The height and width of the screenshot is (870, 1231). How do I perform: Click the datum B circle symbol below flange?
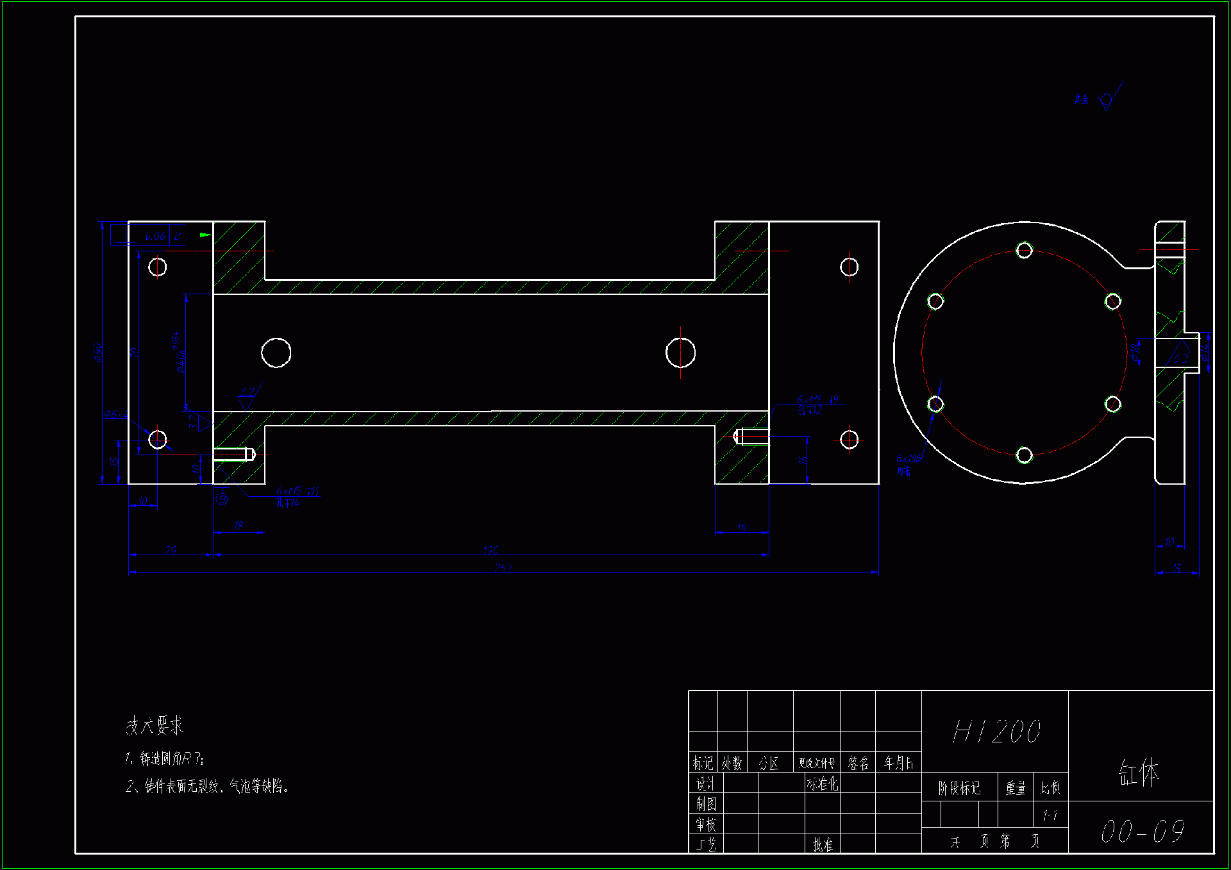(222, 498)
